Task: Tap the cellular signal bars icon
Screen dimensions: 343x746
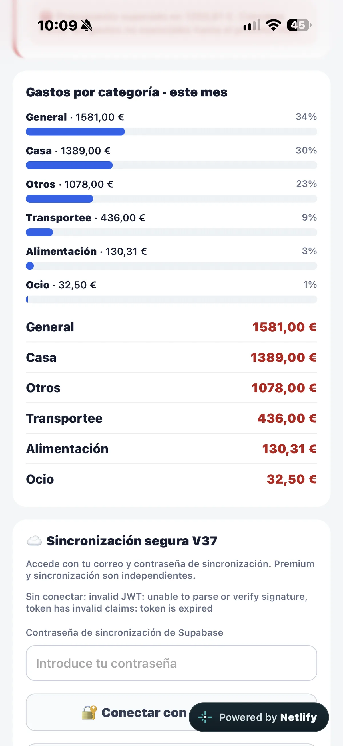Action: 252,25
